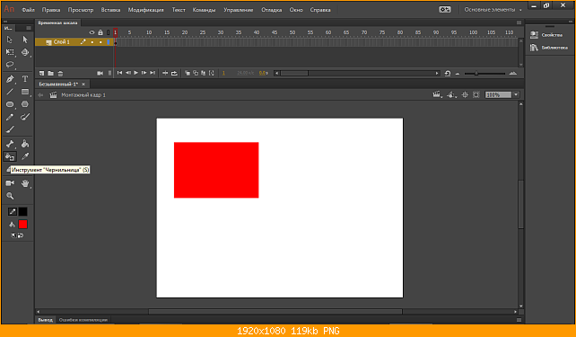Toggle visibility dot for Слой 1
This screenshot has height=337, width=576.
click(x=92, y=42)
